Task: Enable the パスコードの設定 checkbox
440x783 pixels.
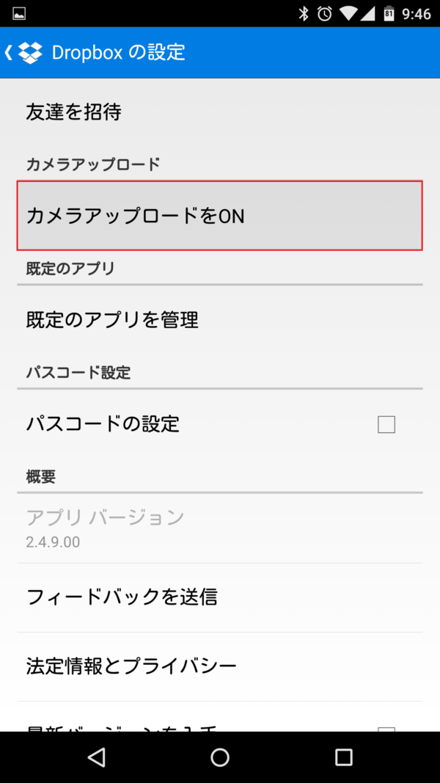Action: 386,424
